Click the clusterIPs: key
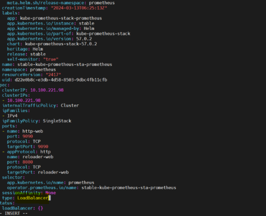Screen dimensions: 266x216 coord(16,95)
